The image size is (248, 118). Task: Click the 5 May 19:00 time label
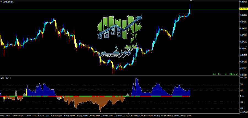(x=69, y=116)
